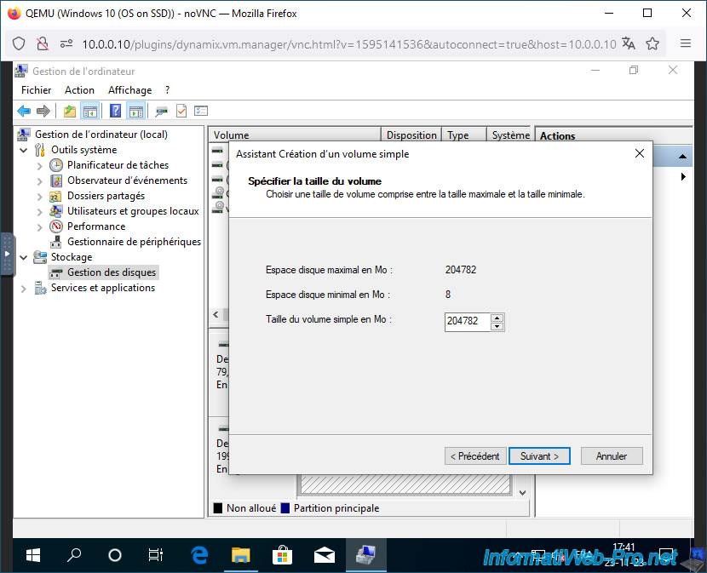Image resolution: width=707 pixels, height=573 pixels.
Task: Click the connect/refresh toolbar icon
Action: (x=162, y=111)
